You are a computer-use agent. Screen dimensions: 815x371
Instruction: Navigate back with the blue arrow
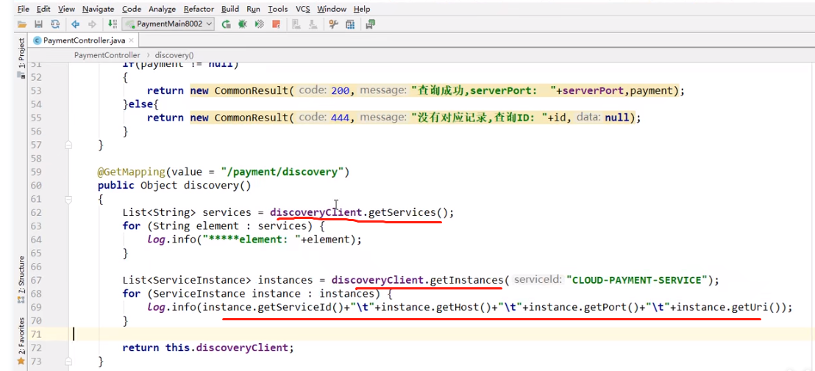tap(75, 24)
